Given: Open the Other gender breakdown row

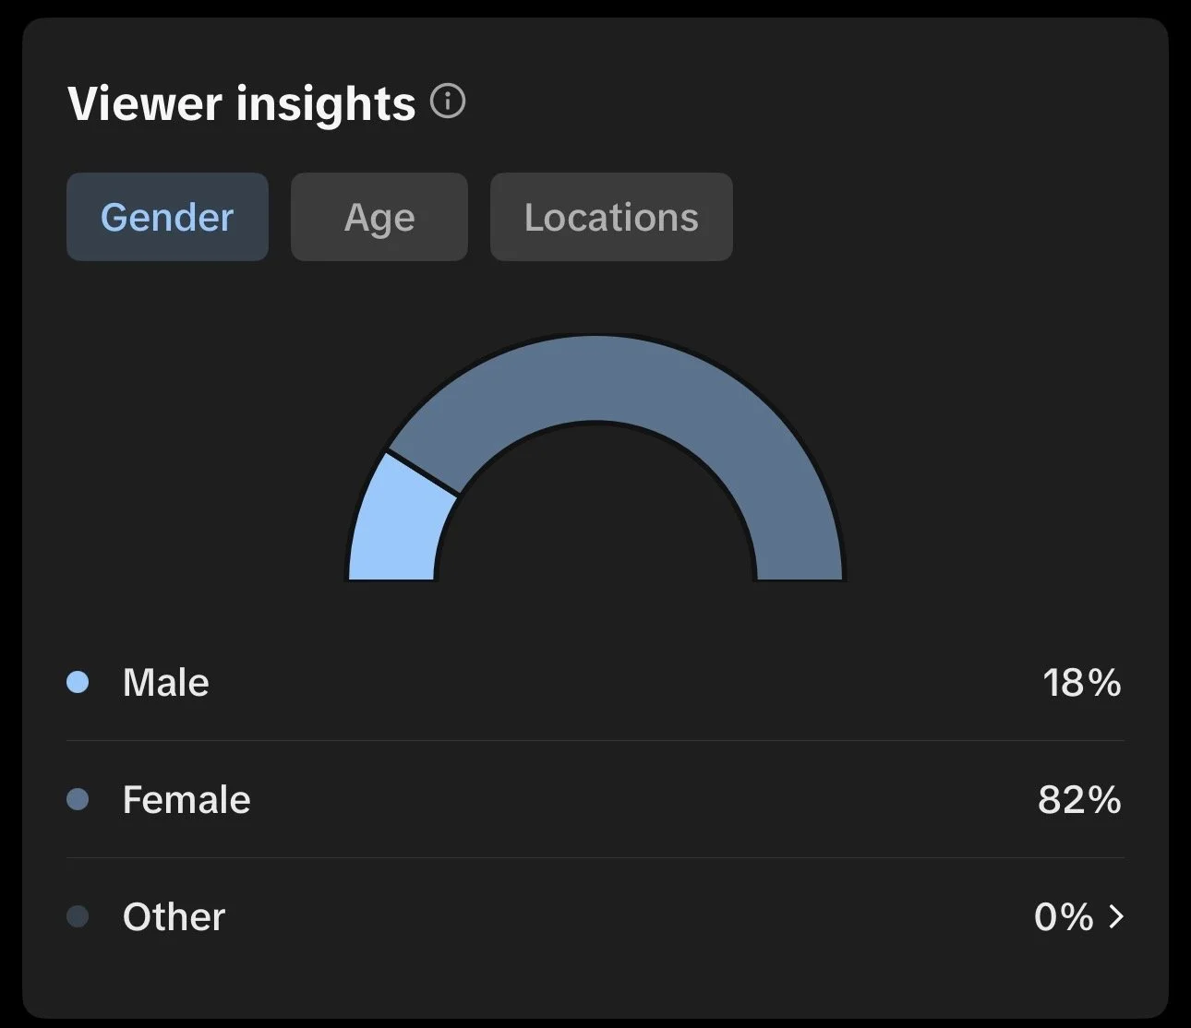Looking at the screenshot, I should point(595,916).
